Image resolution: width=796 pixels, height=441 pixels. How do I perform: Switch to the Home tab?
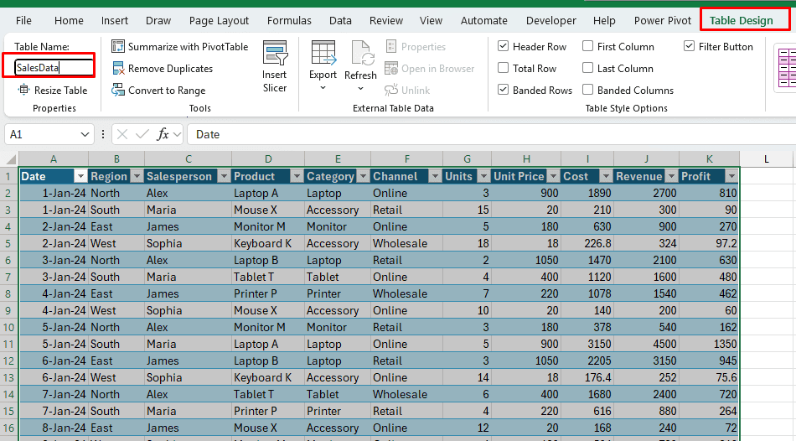coord(69,20)
